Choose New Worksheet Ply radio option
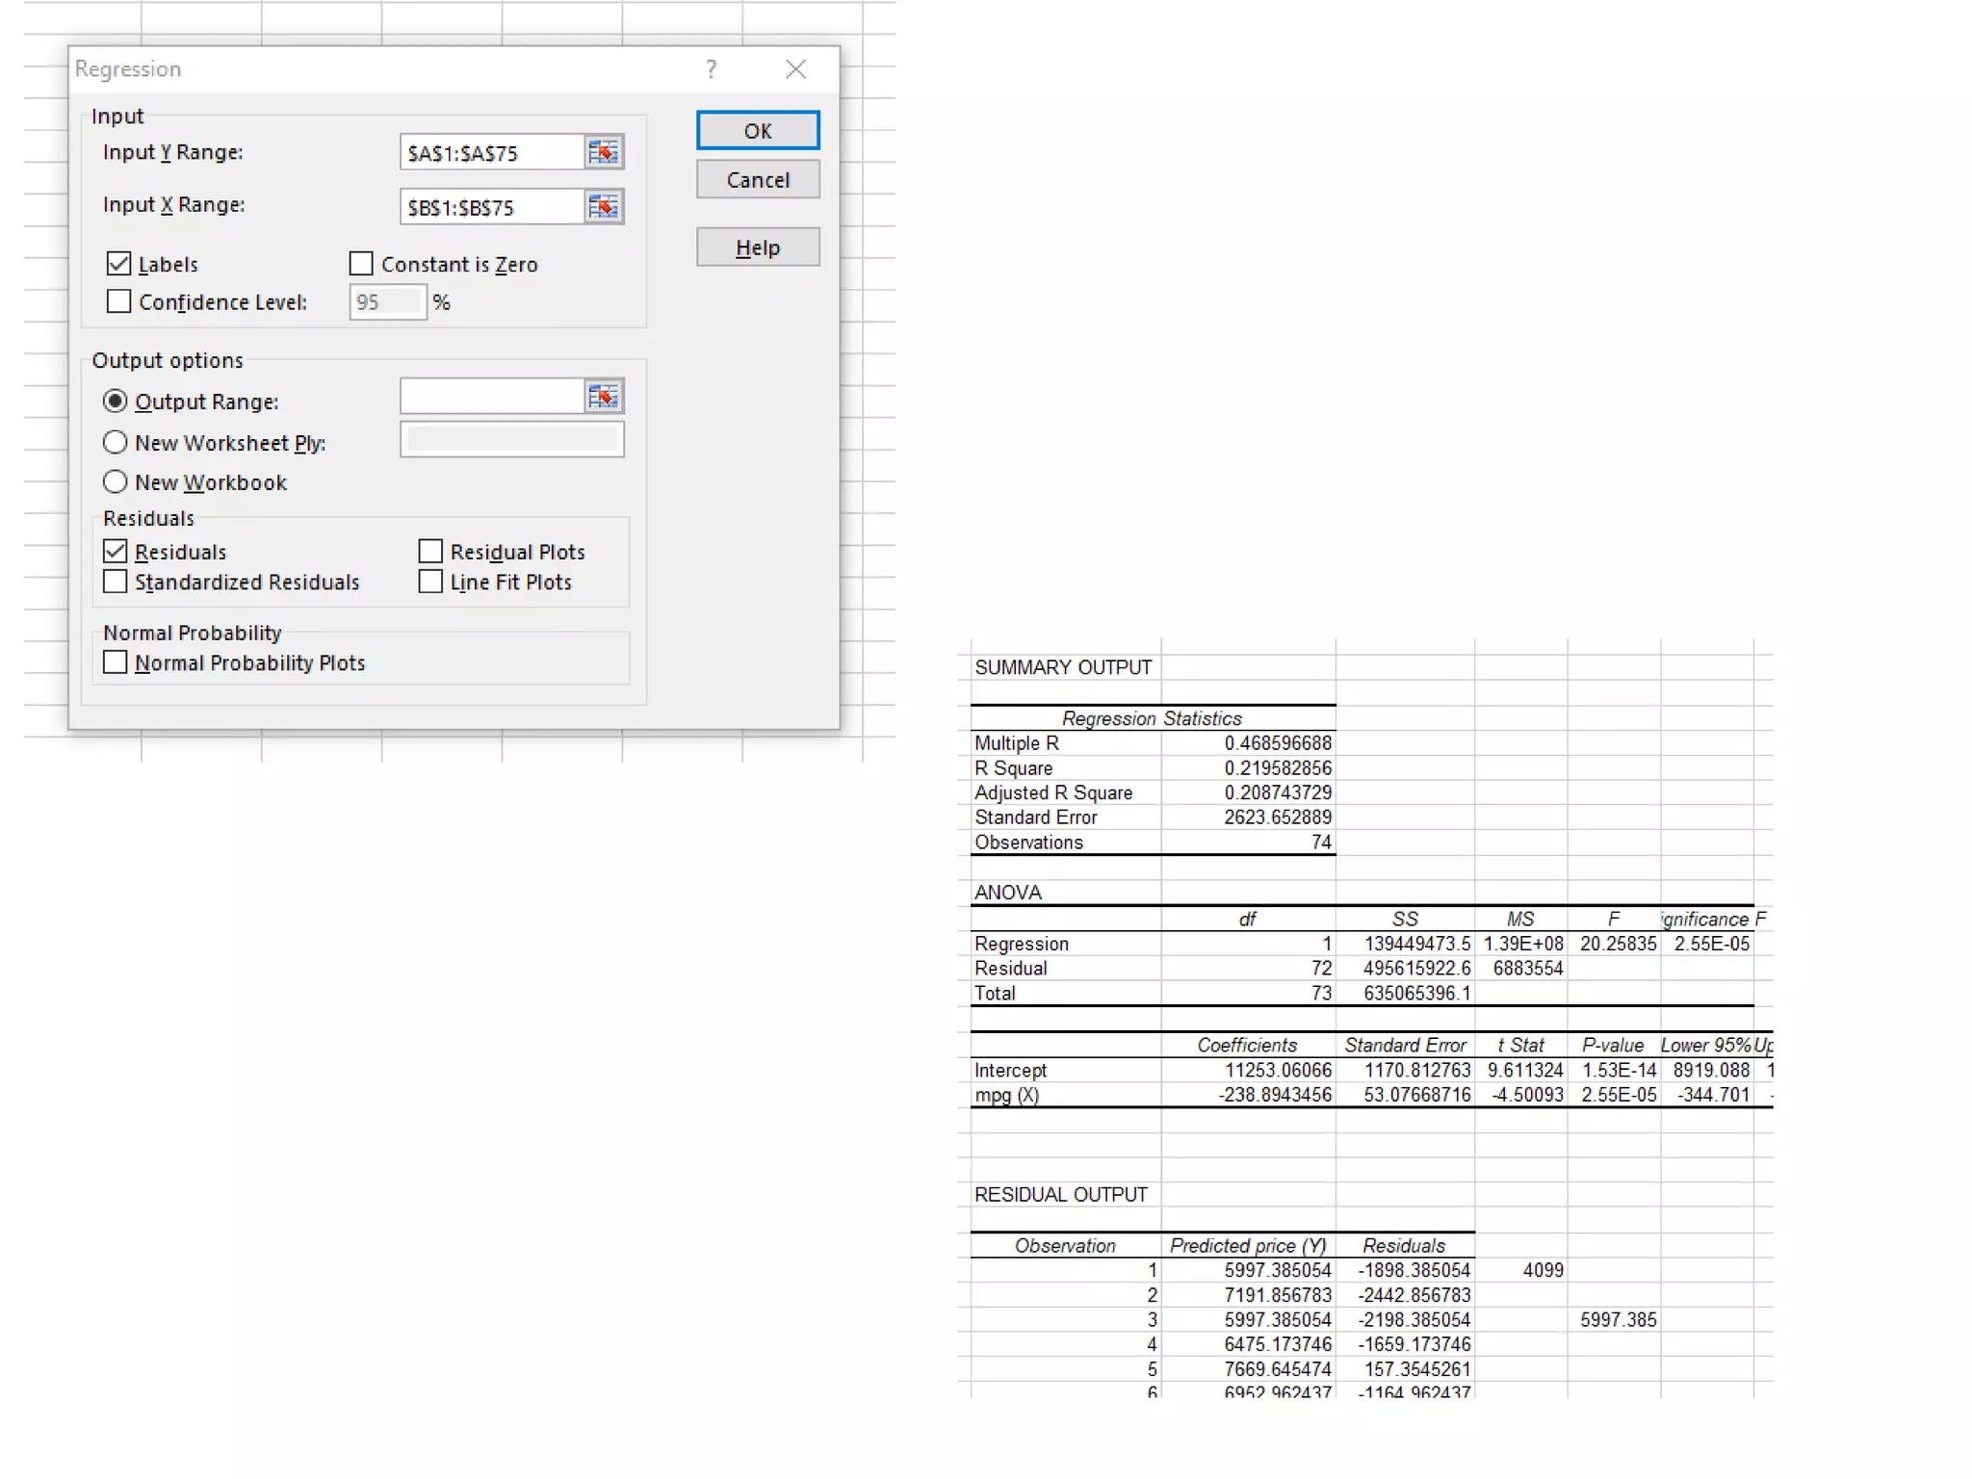 pos(115,442)
